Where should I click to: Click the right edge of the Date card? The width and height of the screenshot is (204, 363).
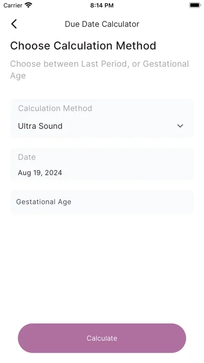(189, 164)
